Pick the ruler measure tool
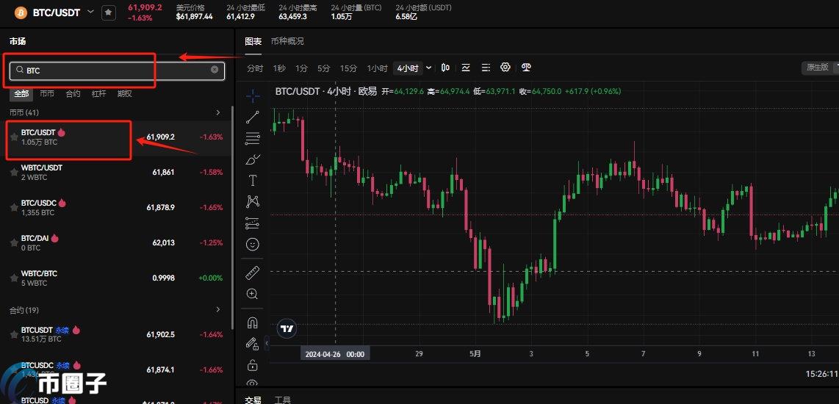The height and width of the screenshot is (404, 839). (253, 273)
